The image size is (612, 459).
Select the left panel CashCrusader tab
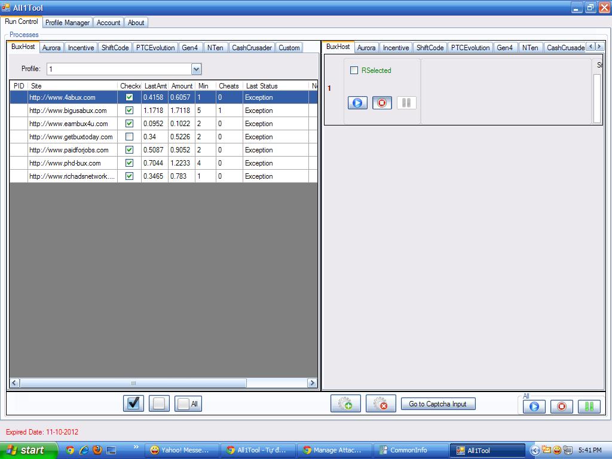[x=252, y=48]
